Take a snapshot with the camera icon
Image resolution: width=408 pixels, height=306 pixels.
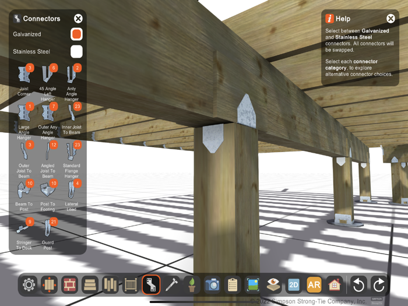pos(212,284)
